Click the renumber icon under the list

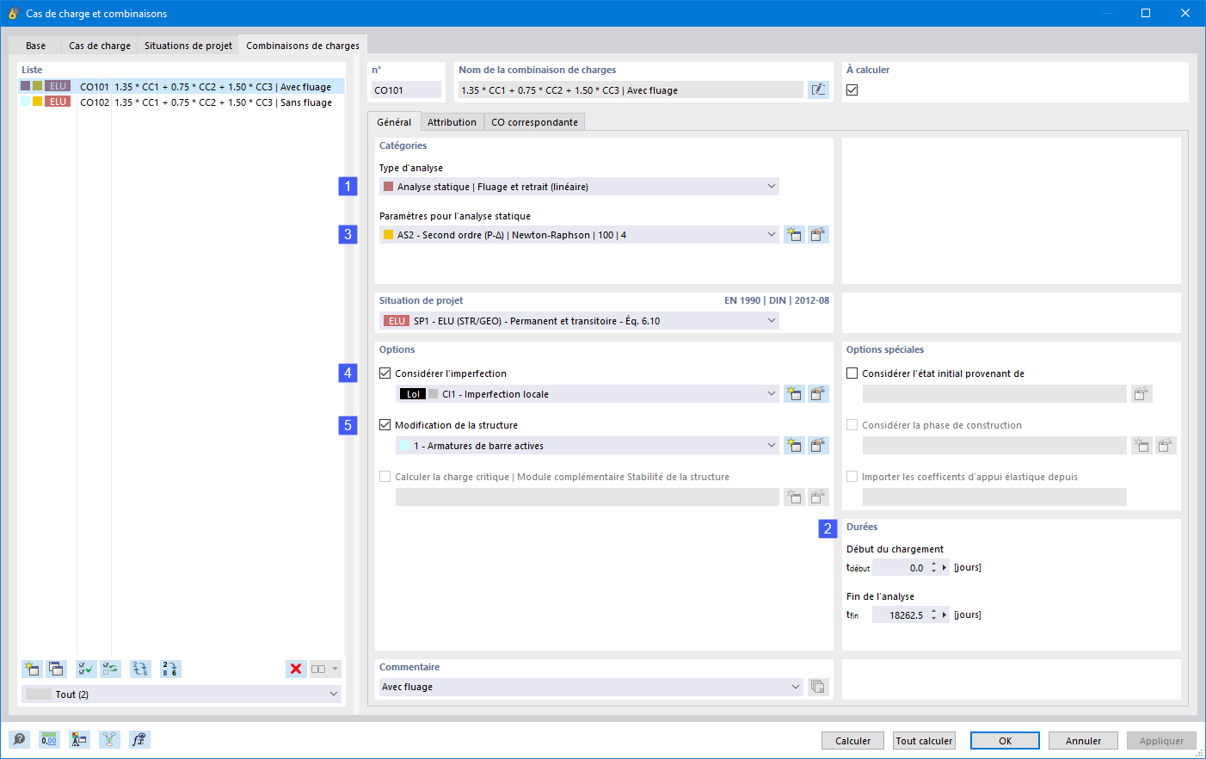[140, 669]
